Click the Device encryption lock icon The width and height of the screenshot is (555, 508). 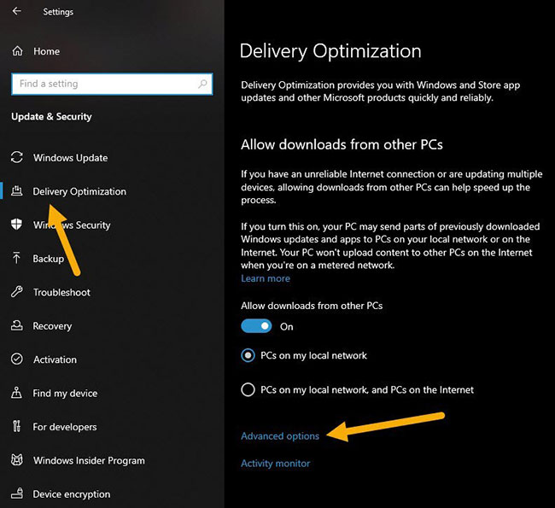pos(16,493)
